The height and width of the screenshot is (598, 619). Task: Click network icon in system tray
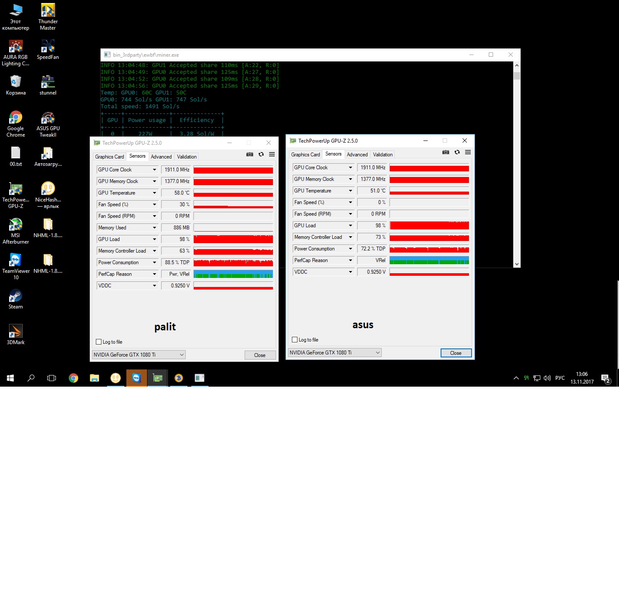click(537, 378)
